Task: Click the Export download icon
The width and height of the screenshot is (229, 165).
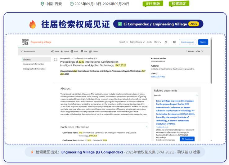Action: 62,51
